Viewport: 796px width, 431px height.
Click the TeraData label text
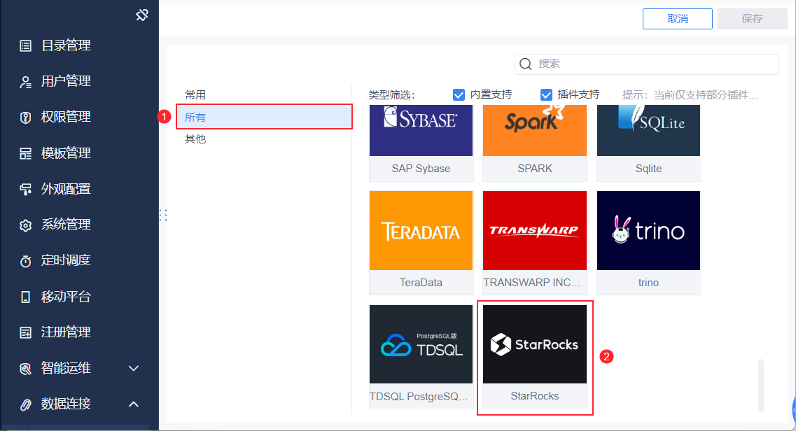point(421,283)
